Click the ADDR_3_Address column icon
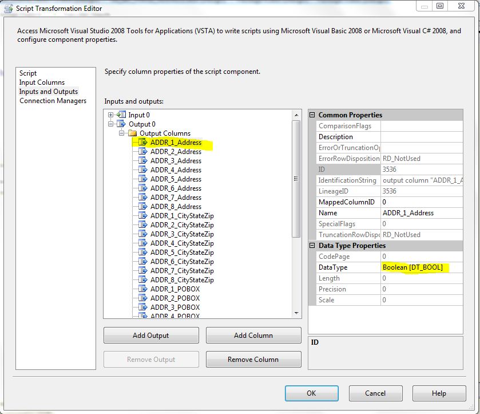The image size is (480, 414). (142, 160)
